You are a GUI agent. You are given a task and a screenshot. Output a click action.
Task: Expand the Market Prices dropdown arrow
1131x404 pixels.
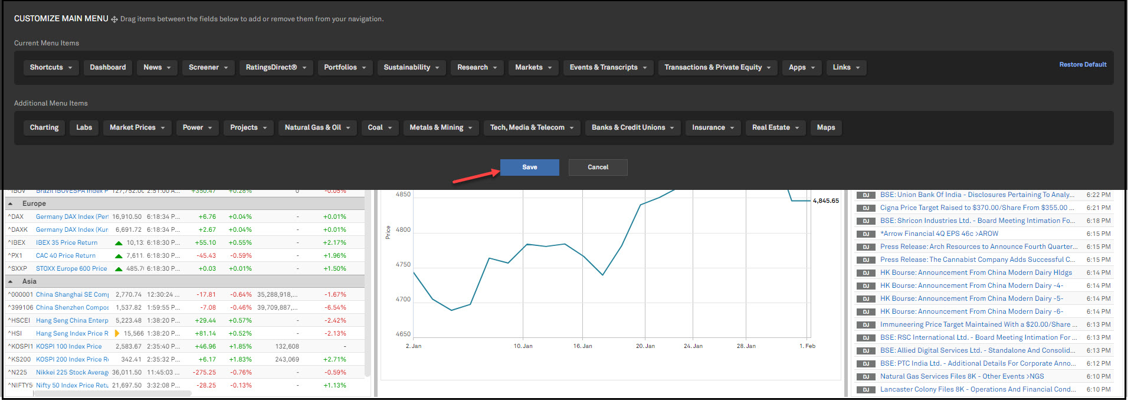click(x=163, y=128)
